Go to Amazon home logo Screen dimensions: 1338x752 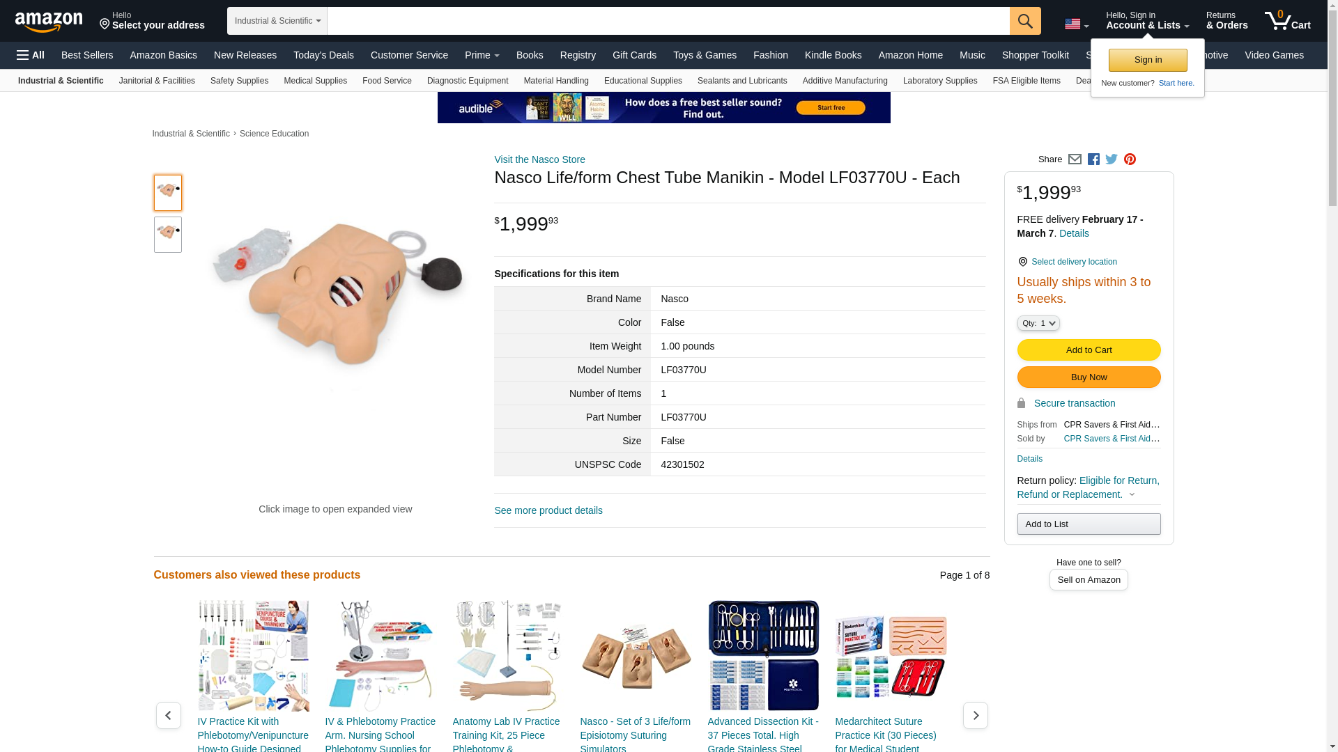coord(49,22)
